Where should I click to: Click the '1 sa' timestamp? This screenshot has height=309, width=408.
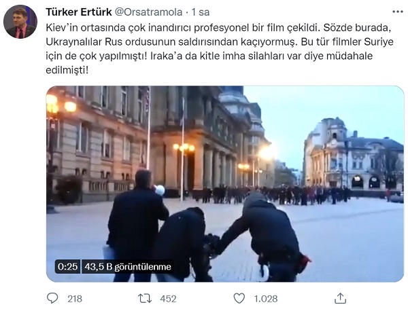201,12
